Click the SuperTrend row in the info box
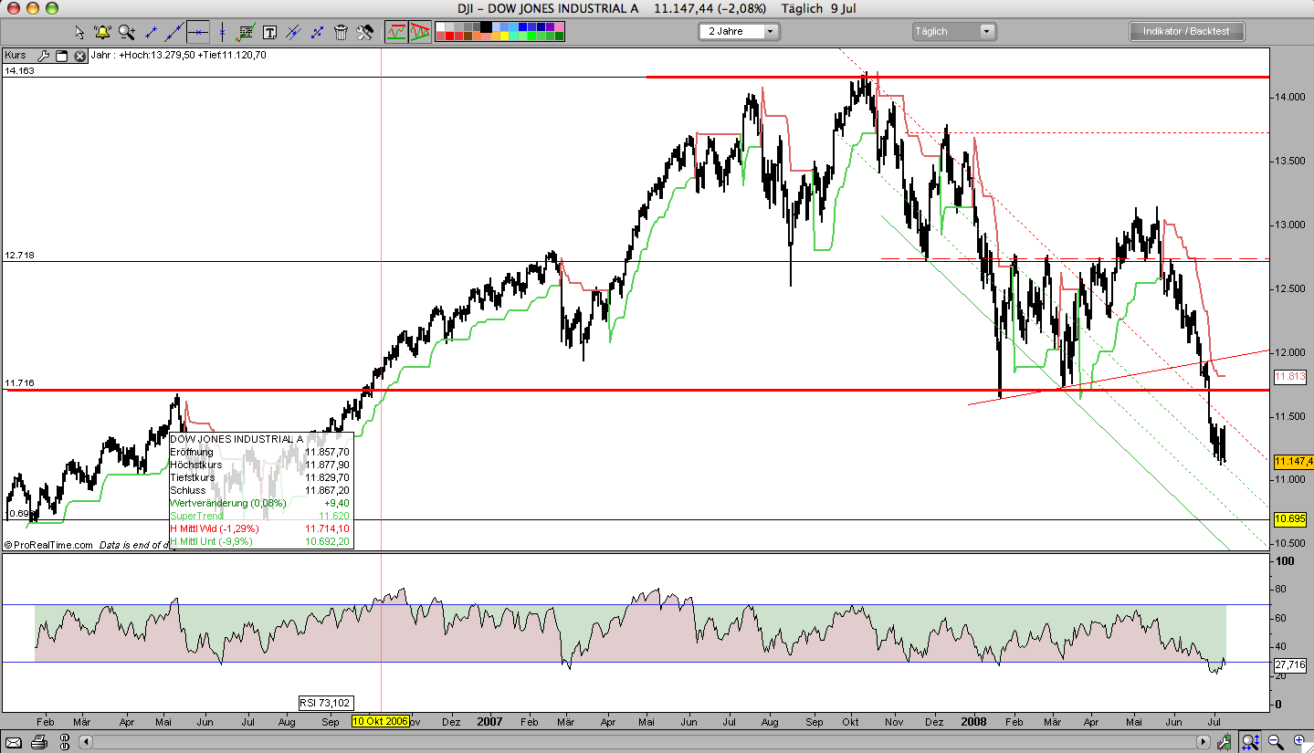The width and height of the screenshot is (1314, 753). [x=260, y=516]
